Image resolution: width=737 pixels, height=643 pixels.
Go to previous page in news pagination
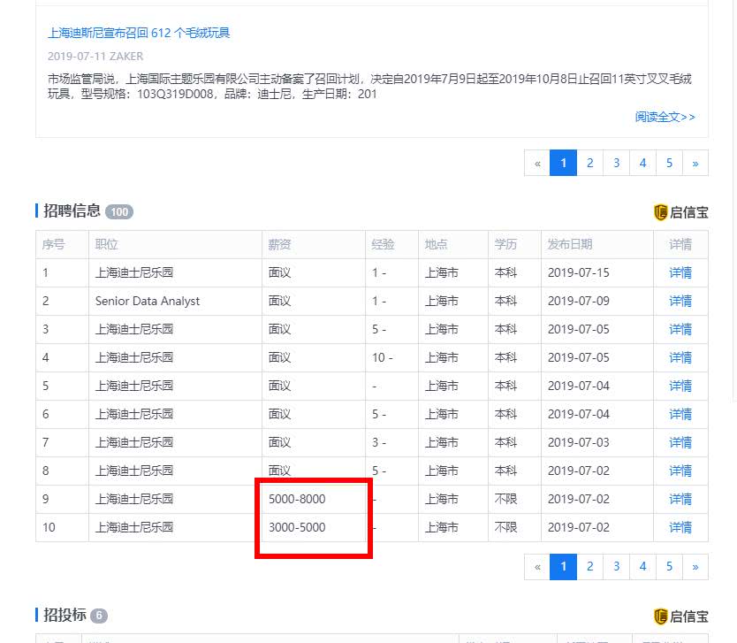537,164
